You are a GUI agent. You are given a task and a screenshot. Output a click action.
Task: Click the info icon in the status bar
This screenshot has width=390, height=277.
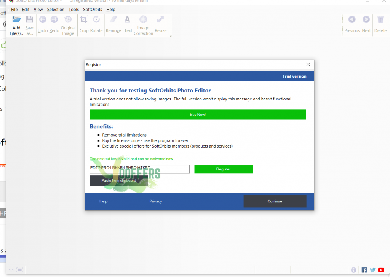click(354, 270)
